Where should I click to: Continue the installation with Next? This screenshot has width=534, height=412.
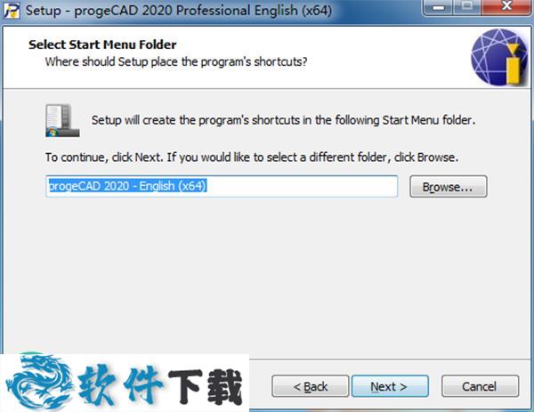[x=390, y=386]
